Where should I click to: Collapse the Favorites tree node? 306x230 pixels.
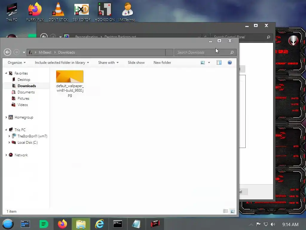click(x=6, y=73)
